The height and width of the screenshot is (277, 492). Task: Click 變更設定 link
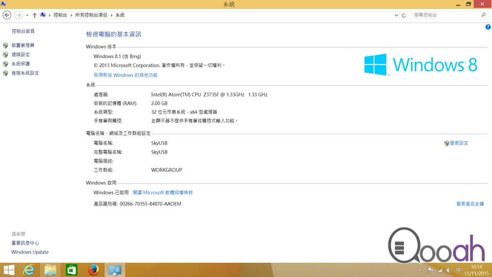[x=459, y=143]
